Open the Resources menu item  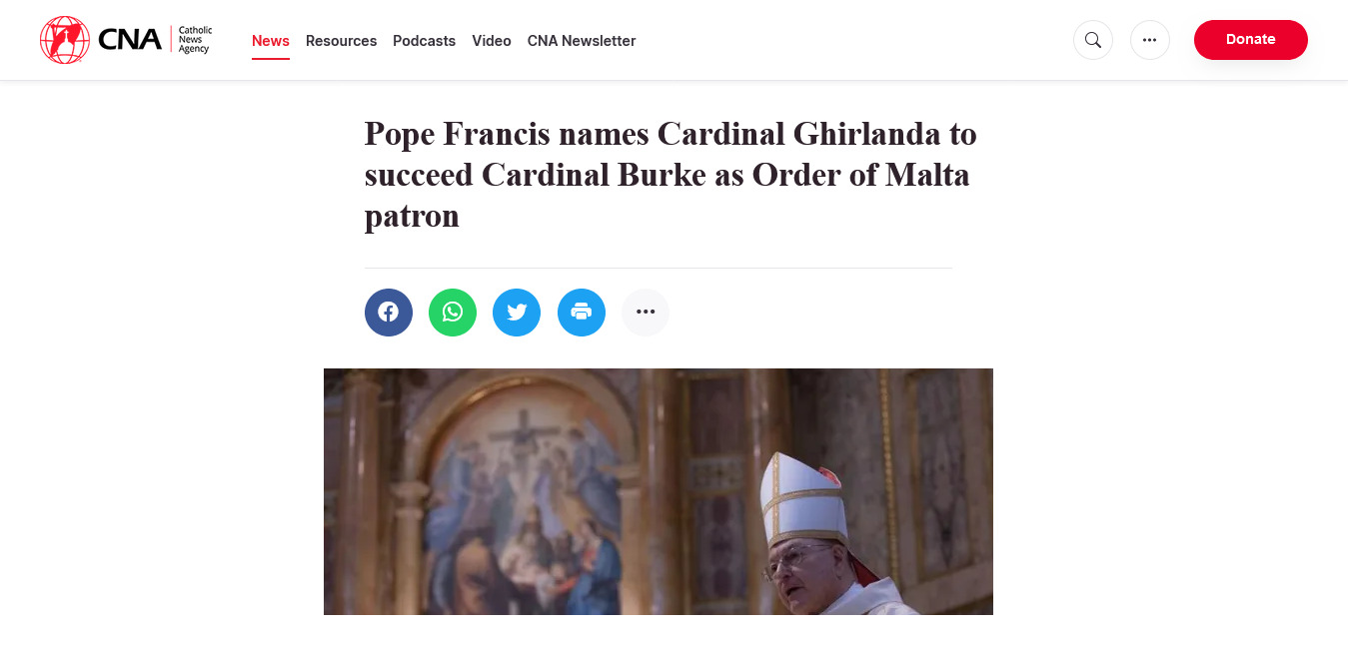341,41
